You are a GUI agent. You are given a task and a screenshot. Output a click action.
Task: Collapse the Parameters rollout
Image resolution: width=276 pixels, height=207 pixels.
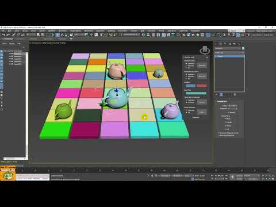coord(222,102)
